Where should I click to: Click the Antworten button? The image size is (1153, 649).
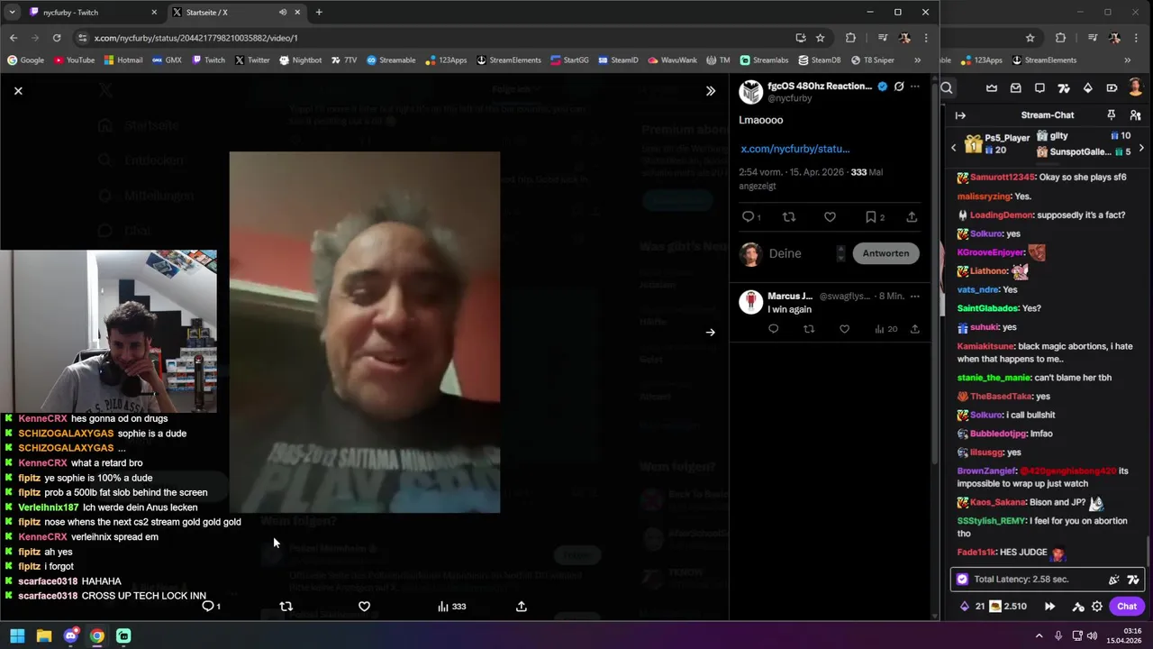(x=885, y=253)
